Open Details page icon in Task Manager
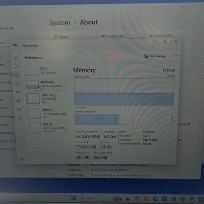Viewport: 204px width, 204px height. click(x=19, y=109)
